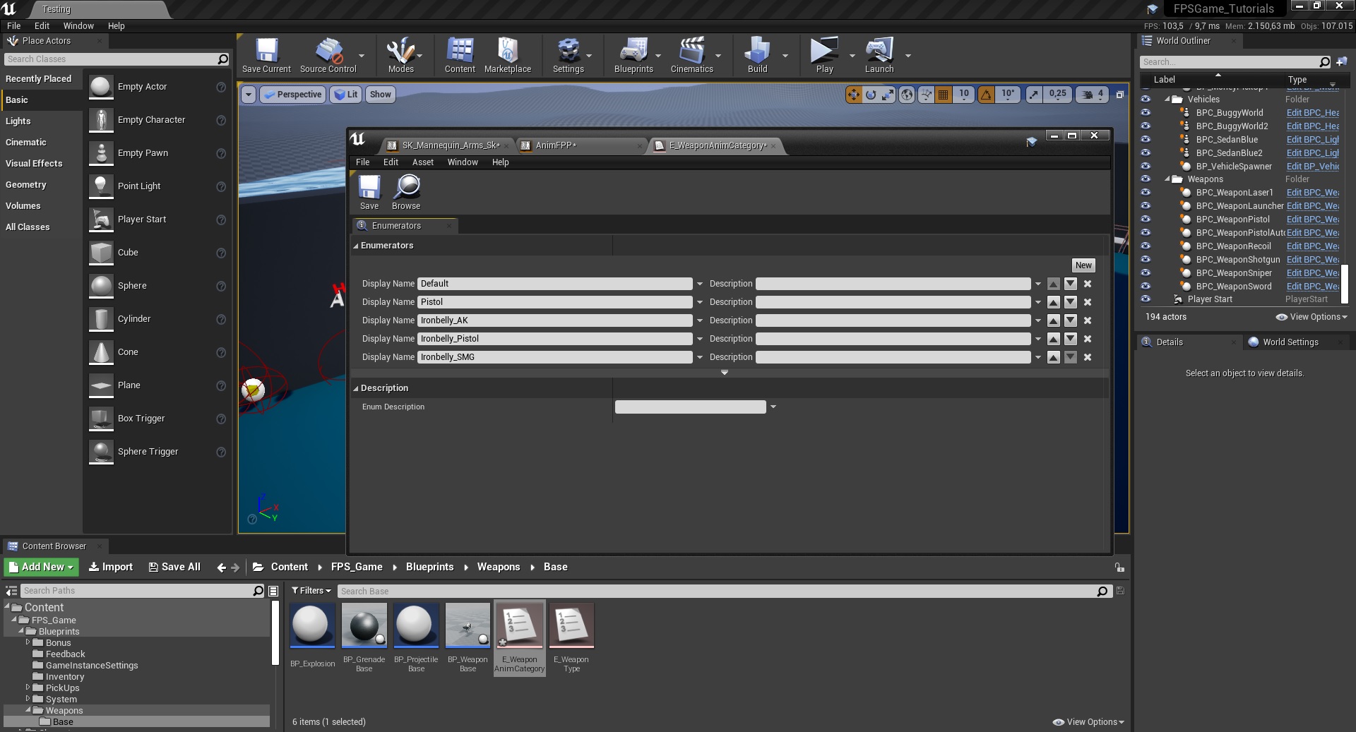The height and width of the screenshot is (732, 1356).
Task: Move the Pistol enumerator up
Action: coord(1053,302)
